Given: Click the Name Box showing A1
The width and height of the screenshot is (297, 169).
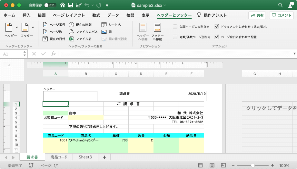Looking at the screenshot, I should 12,54.
